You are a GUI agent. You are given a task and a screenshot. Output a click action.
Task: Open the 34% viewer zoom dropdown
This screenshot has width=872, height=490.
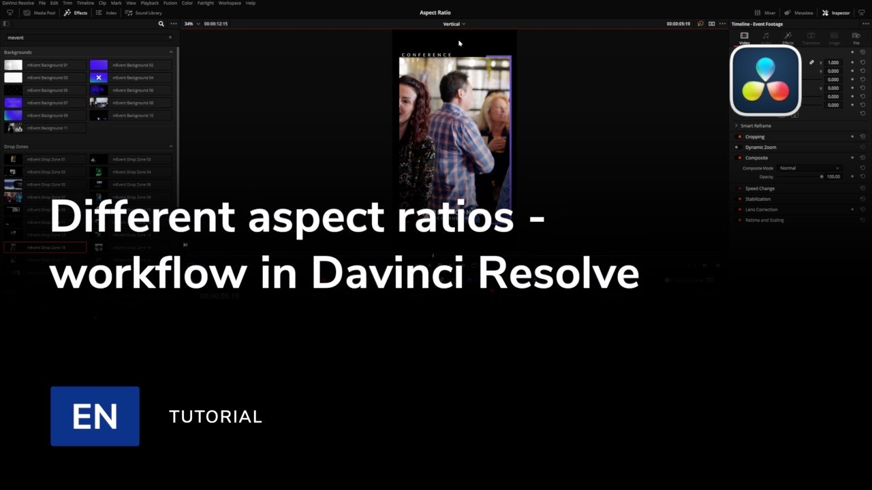pyautogui.click(x=192, y=24)
